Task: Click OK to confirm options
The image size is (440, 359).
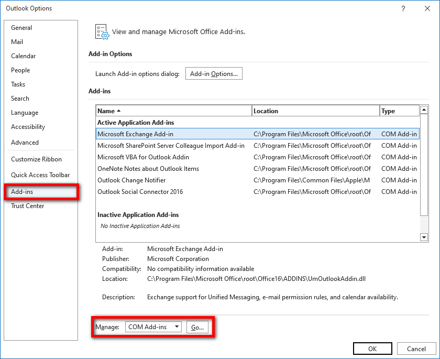Action: pos(372,349)
